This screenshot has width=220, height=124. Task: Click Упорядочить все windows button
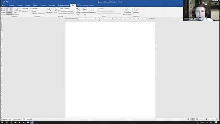click(85, 11)
